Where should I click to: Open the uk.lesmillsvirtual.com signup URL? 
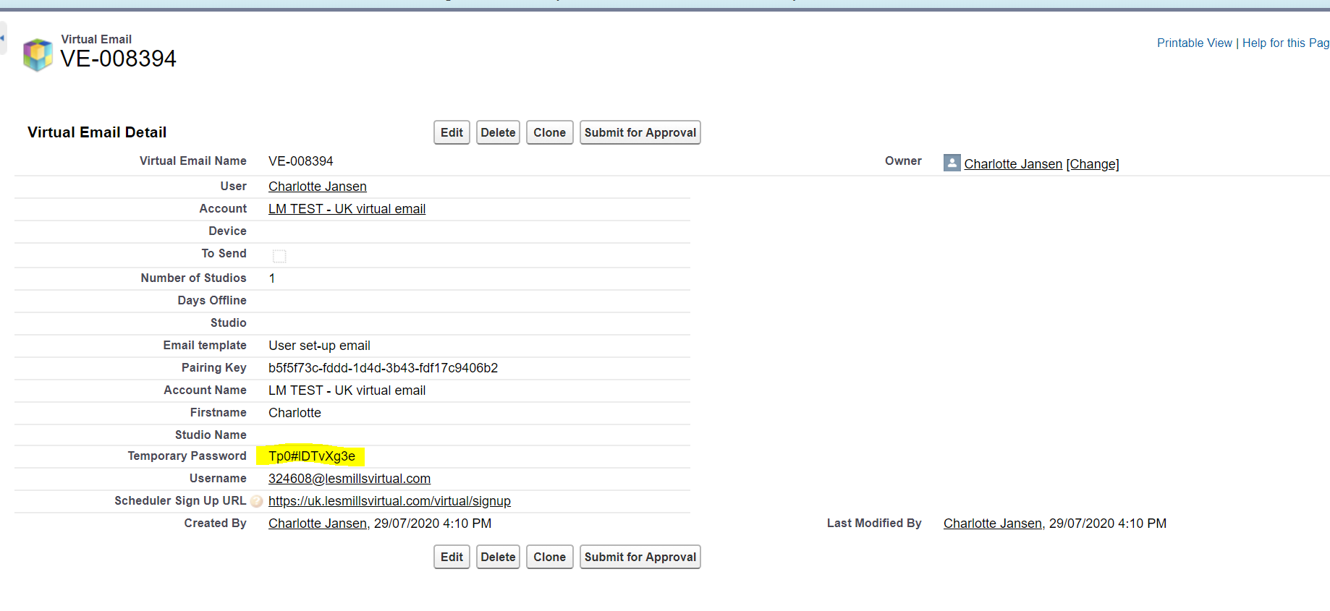point(389,501)
